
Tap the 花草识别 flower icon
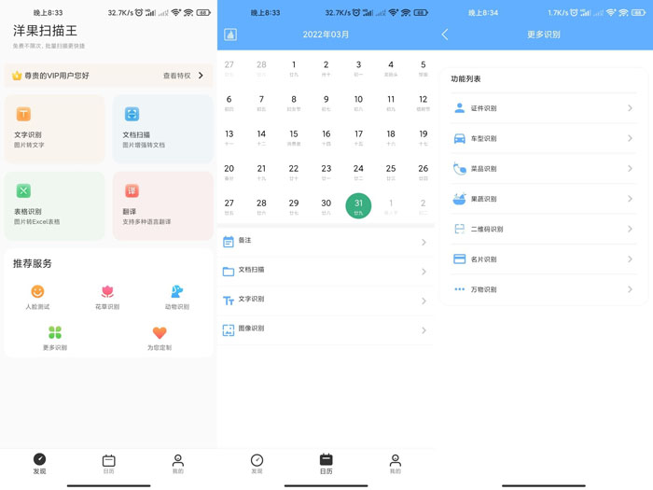(x=107, y=291)
